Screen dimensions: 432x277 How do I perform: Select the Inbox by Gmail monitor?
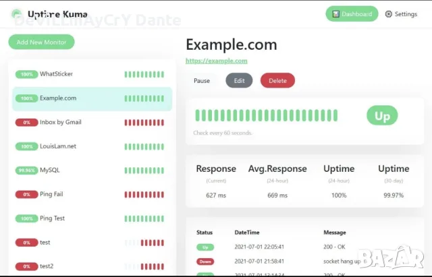tap(92, 123)
